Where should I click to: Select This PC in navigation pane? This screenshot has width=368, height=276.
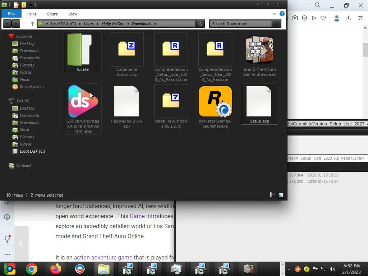tap(23, 101)
